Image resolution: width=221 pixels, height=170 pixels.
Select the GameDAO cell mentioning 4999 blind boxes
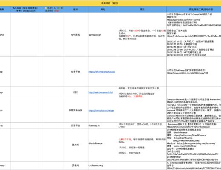click(142, 35)
